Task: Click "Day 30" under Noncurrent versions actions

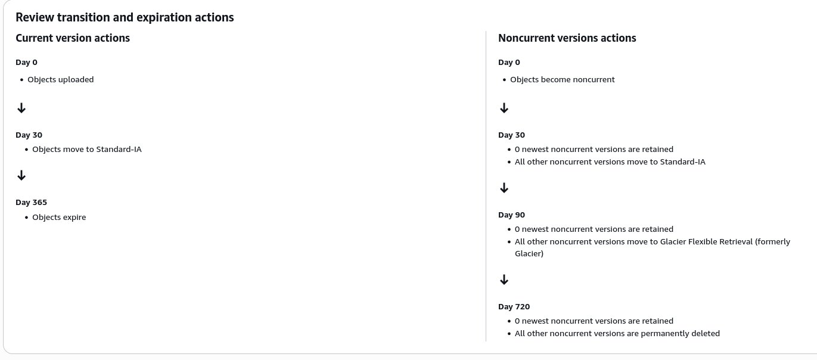Action: coord(511,135)
